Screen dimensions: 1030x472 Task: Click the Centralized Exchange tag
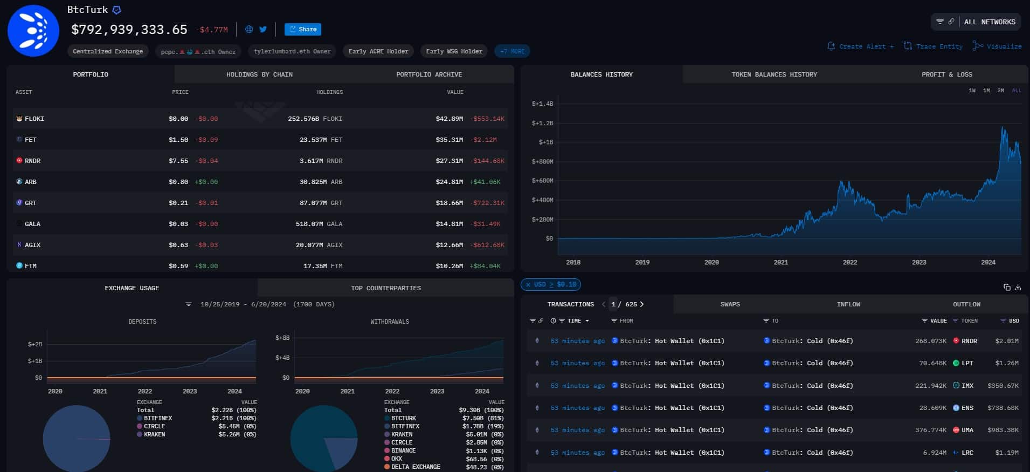tap(108, 51)
